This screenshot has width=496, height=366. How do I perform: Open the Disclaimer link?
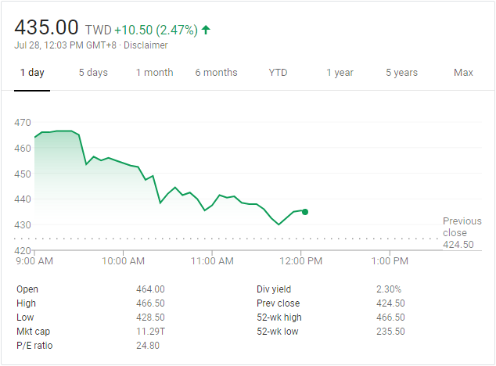[147, 45]
